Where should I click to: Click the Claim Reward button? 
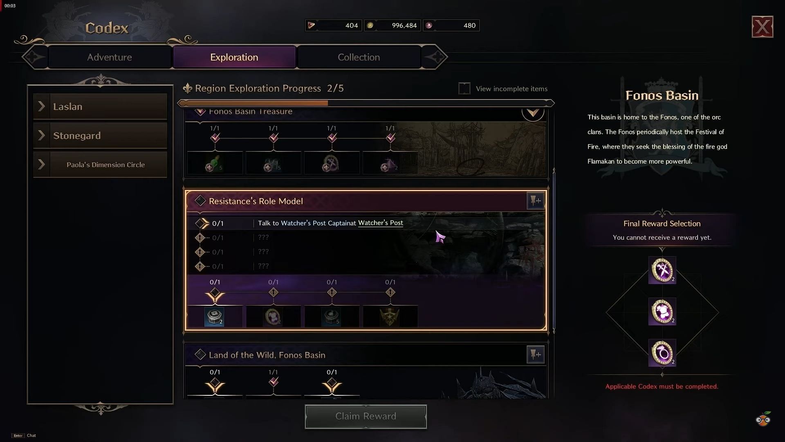coord(366,415)
